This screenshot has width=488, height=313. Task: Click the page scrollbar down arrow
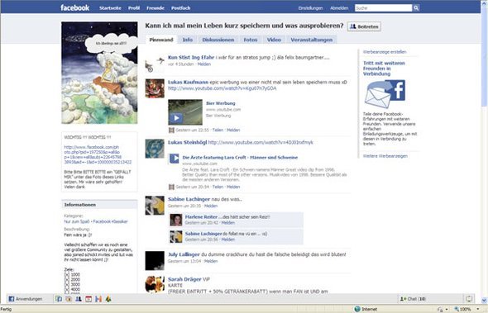[x=484, y=301]
